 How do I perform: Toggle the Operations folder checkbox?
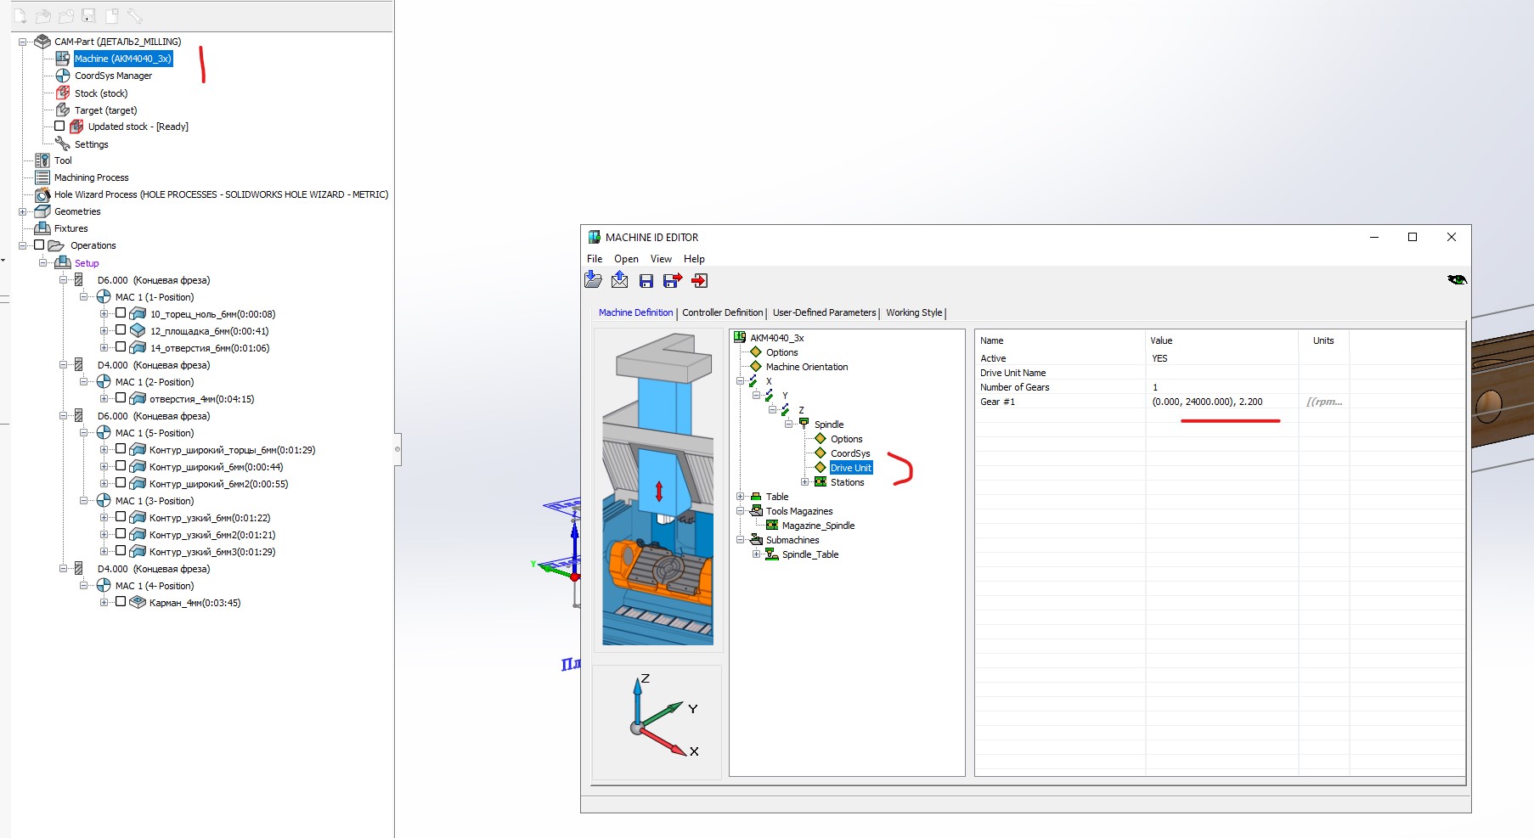click(39, 245)
